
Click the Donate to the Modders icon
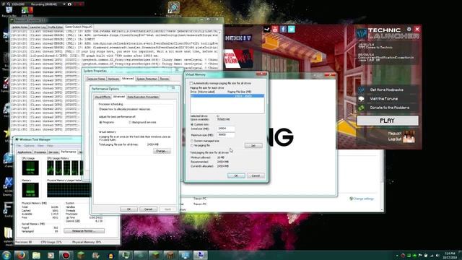(362, 108)
